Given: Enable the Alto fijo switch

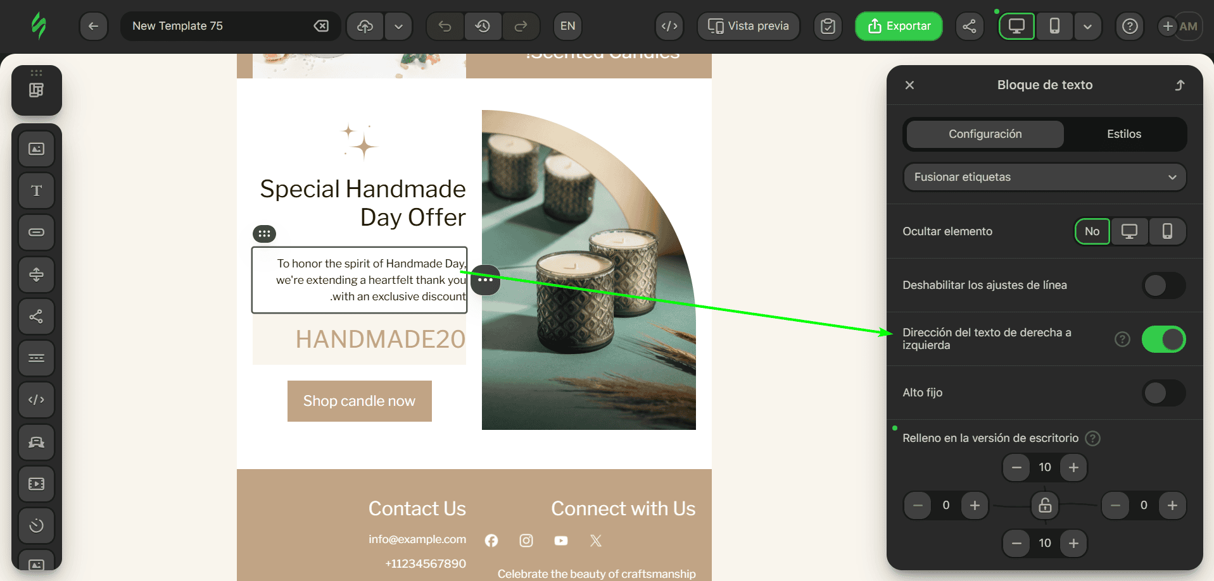Looking at the screenshot, I should (1163, 393).
